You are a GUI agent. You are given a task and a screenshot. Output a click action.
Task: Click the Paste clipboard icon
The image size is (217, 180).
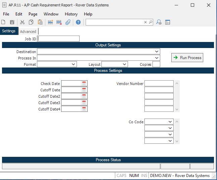(x=40, y=22)
